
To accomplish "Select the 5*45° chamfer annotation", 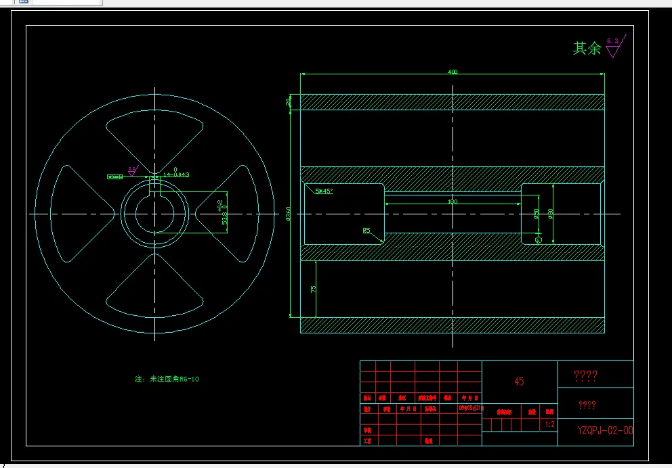I will (x=324, y=191).
